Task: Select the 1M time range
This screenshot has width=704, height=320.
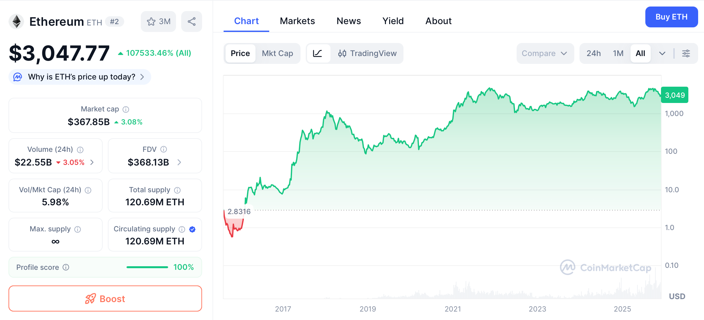Action: click(618, 53)
